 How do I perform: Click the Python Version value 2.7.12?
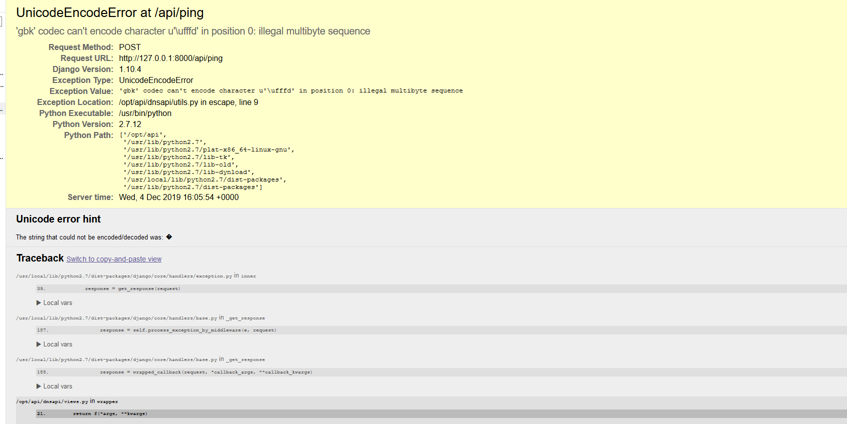coord(130,124)
